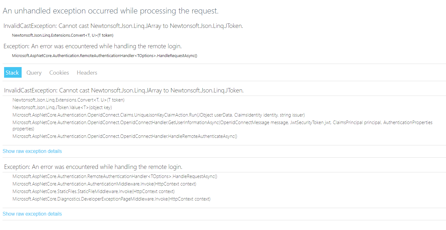
Task: Click the unhandled exception page title
Action: [x=111, y=11]
